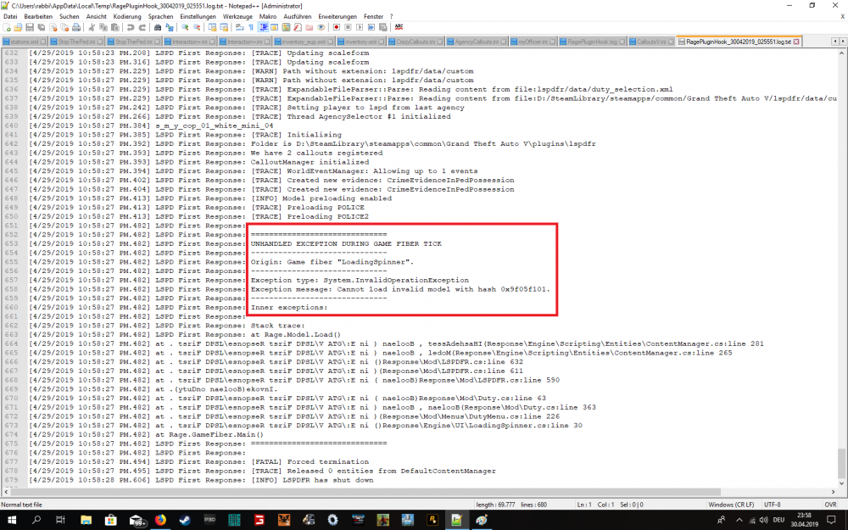Screen dimensions: 848x530
Task: Toggle the indent guide toolbar button
Action: tap(263, 27)
